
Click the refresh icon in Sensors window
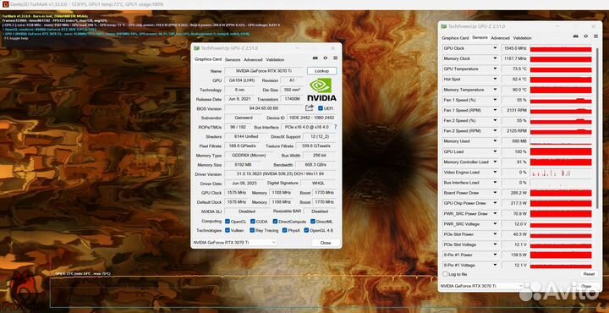tap(585, 36)
